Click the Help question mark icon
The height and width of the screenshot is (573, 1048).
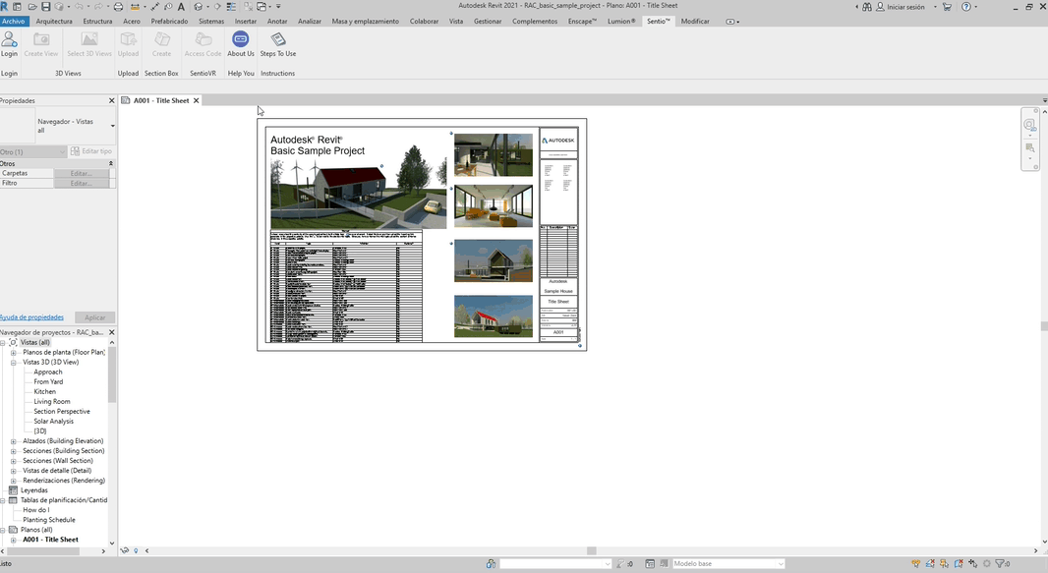[x=965, y=7]
